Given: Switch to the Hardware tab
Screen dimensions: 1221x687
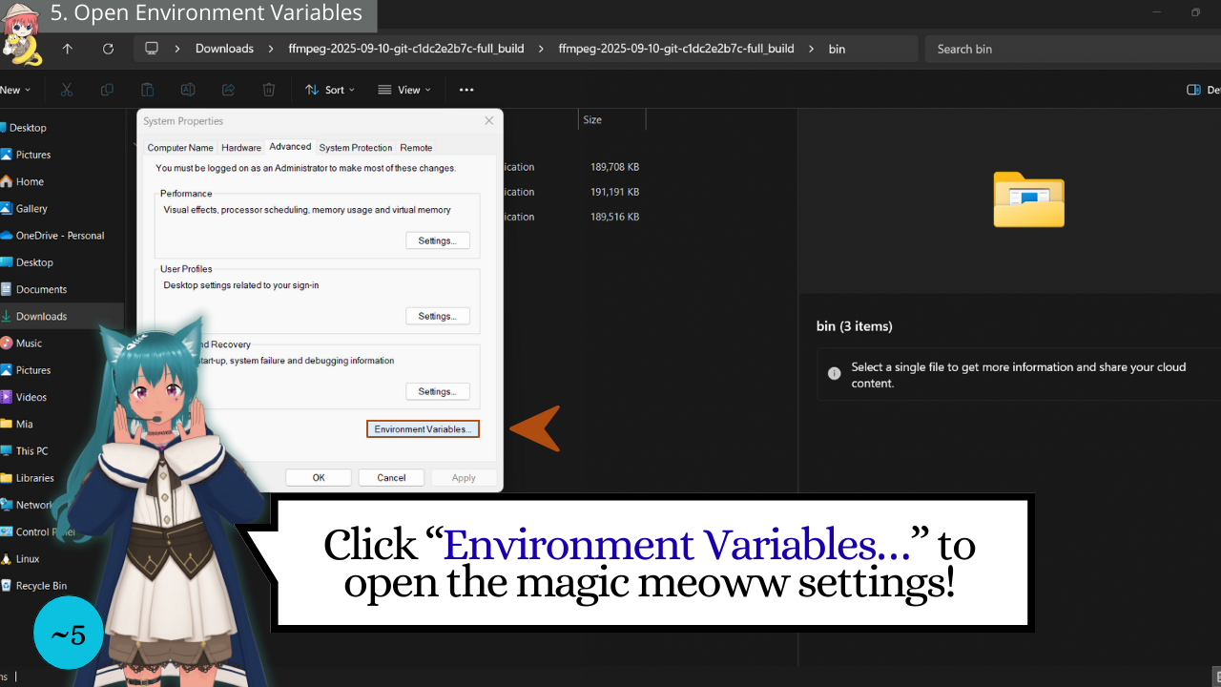Looking at the screenshot, I should 241,148.
